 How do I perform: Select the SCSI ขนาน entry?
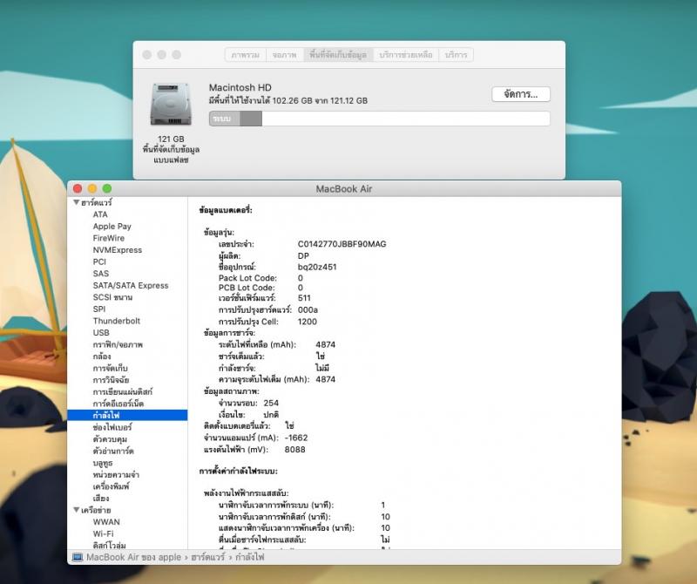[112, 297]
